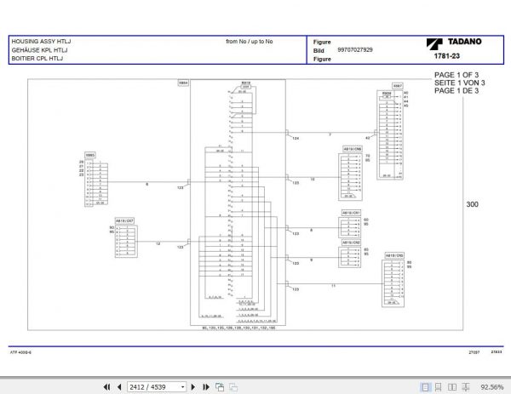511x394 pixels.
Task: Click the TADANO logo in the header
Action: click(x=454, y=43)
